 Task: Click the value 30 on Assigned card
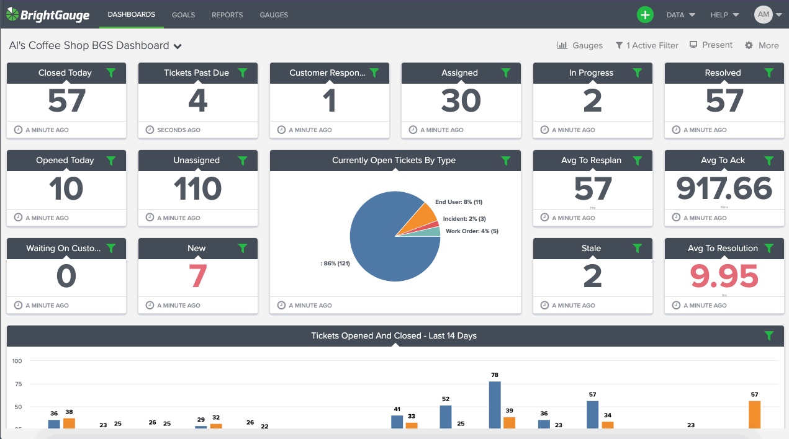tap(461, 100)
